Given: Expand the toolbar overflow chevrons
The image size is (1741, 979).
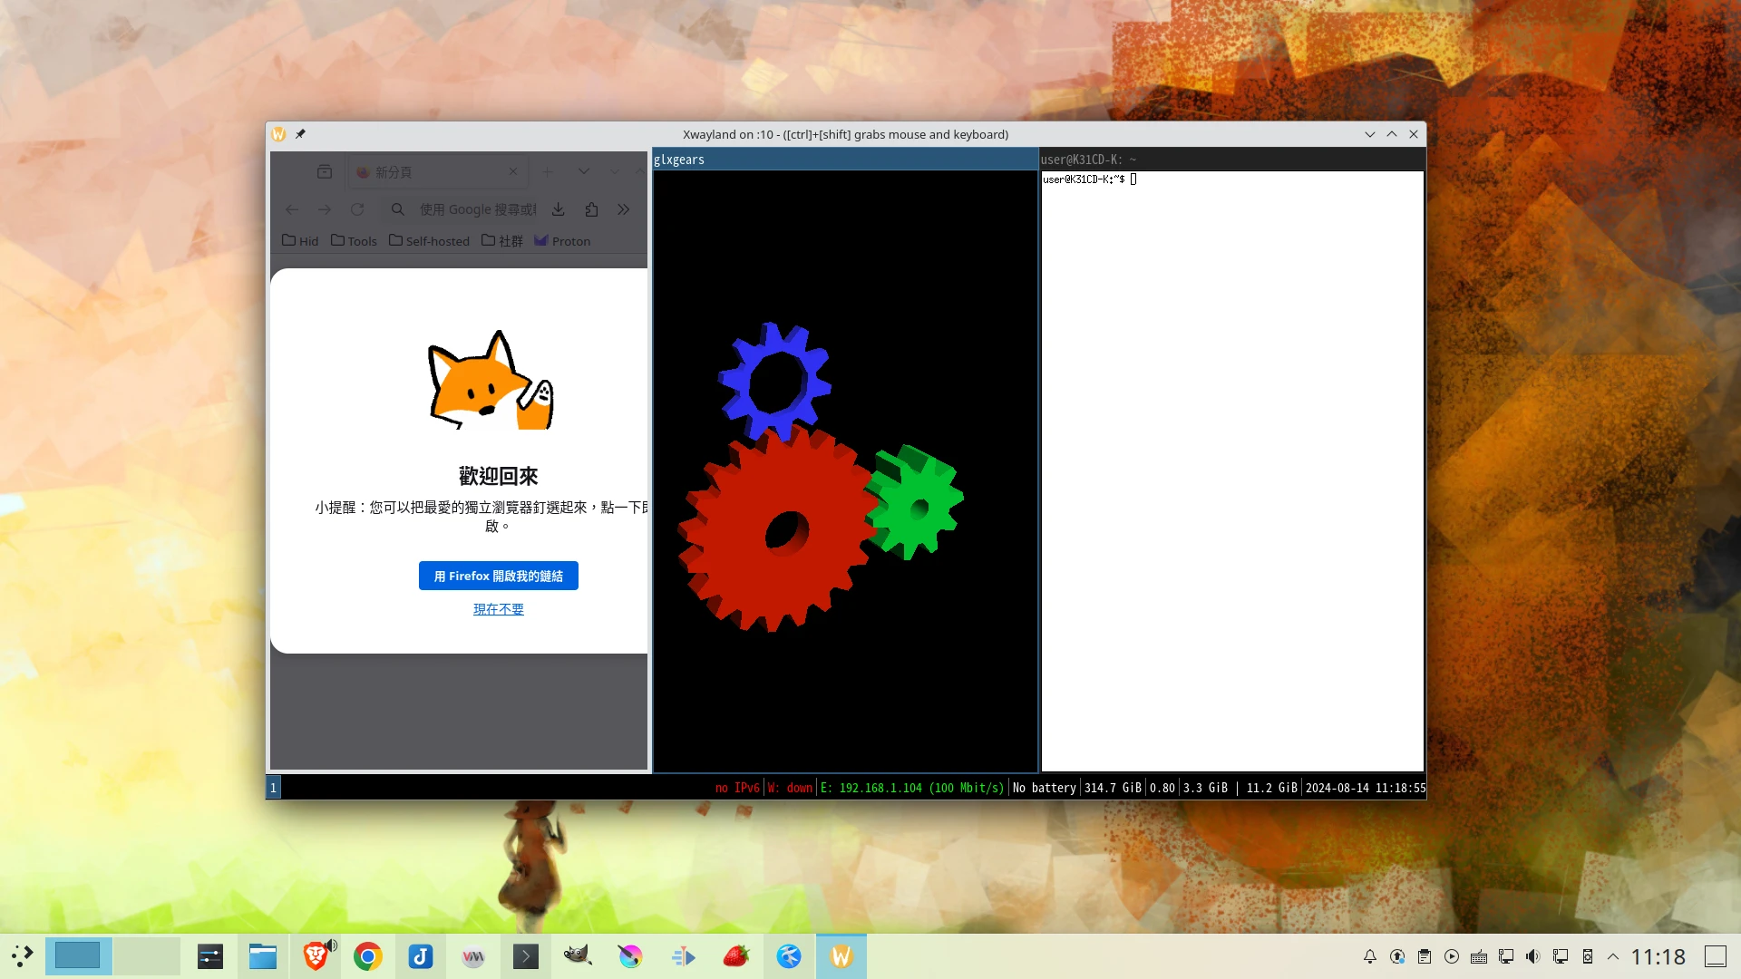Looking at the screenshot, I should [624, 209].
